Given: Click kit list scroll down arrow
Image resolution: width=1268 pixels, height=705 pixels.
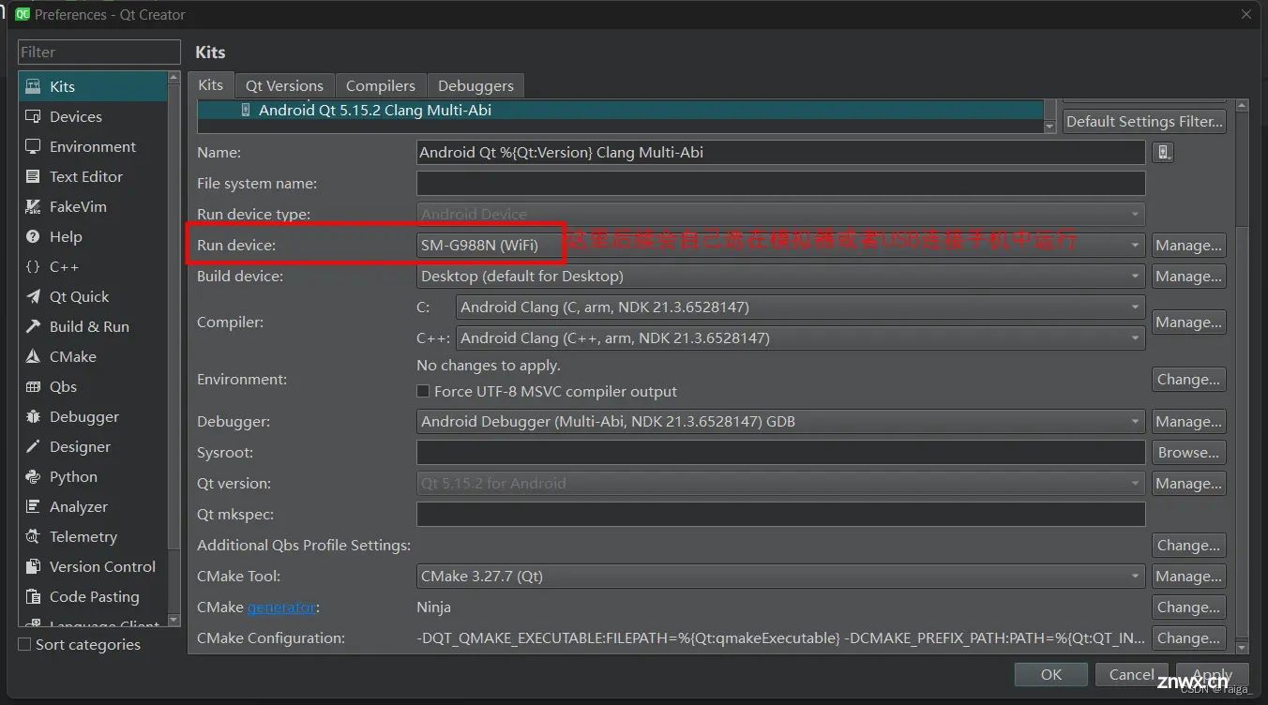Looking at the screenshot, I should tap(1049, 127).
